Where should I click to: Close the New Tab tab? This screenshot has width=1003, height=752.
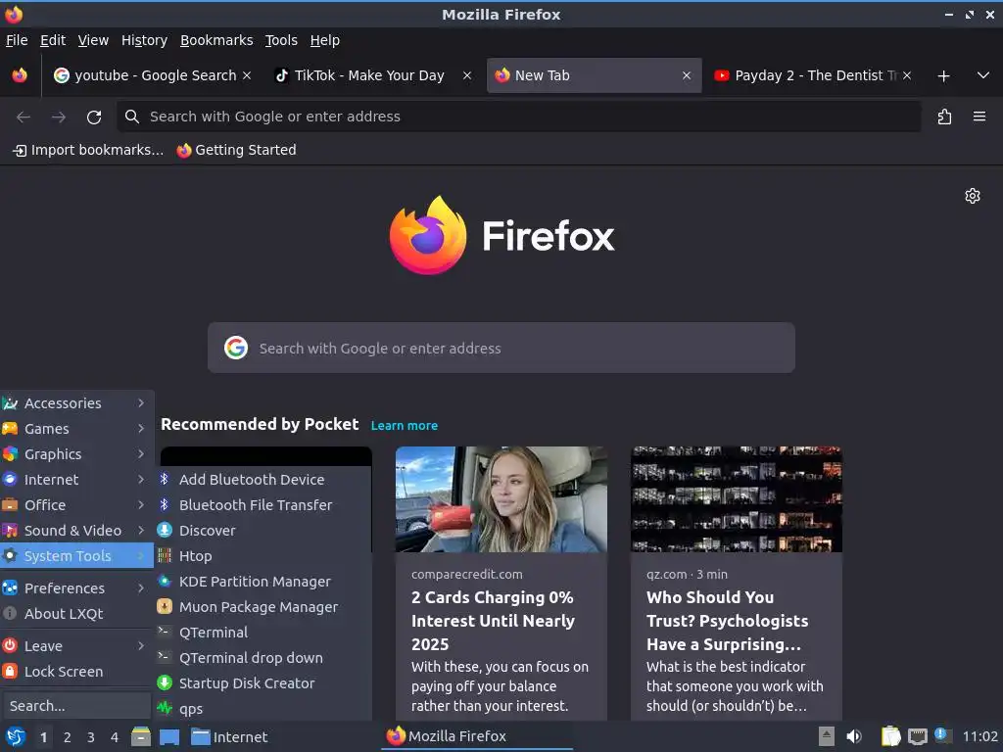coord(687,75)
